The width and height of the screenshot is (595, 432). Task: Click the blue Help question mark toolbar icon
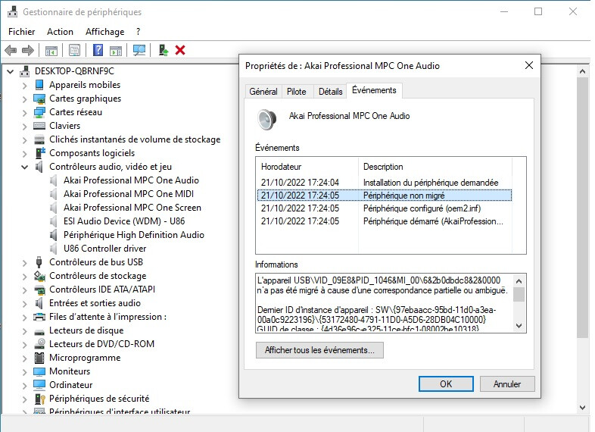(x=98, y=50)
